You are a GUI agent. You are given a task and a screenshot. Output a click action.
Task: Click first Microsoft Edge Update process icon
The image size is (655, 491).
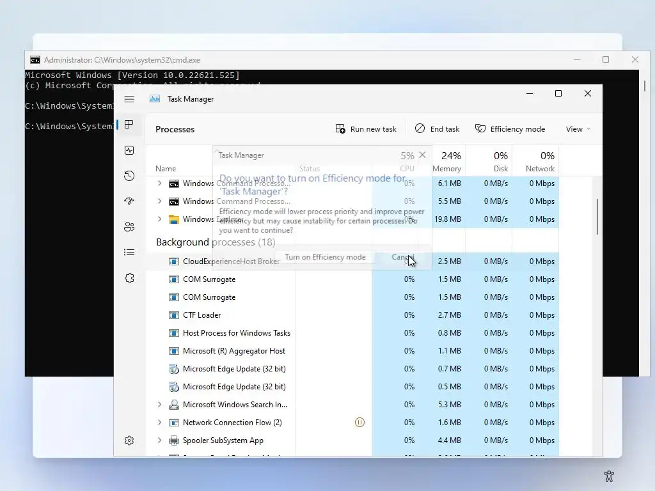(174, 369)
